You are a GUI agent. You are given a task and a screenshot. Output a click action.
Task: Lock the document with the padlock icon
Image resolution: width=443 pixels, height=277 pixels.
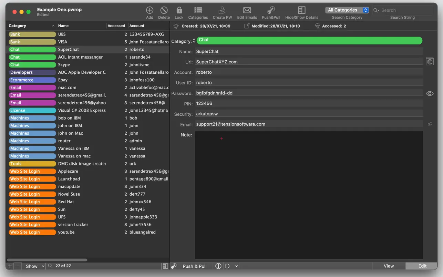click(179, 10)
